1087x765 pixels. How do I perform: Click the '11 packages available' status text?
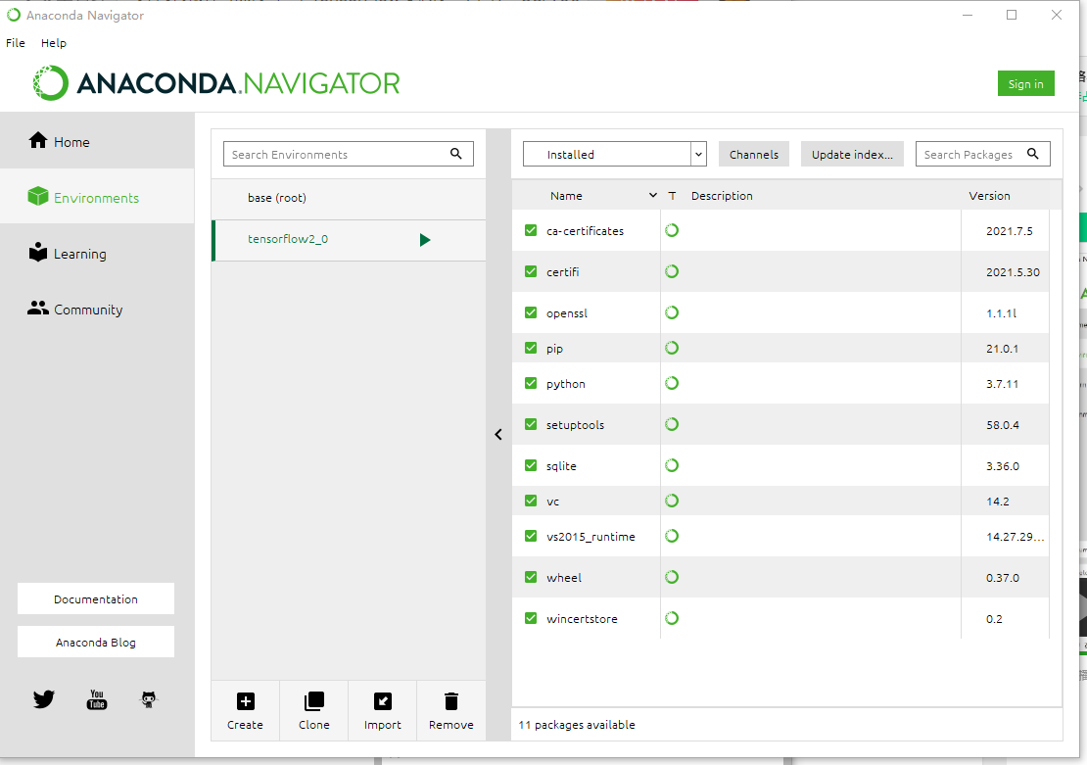pos(577,724)
